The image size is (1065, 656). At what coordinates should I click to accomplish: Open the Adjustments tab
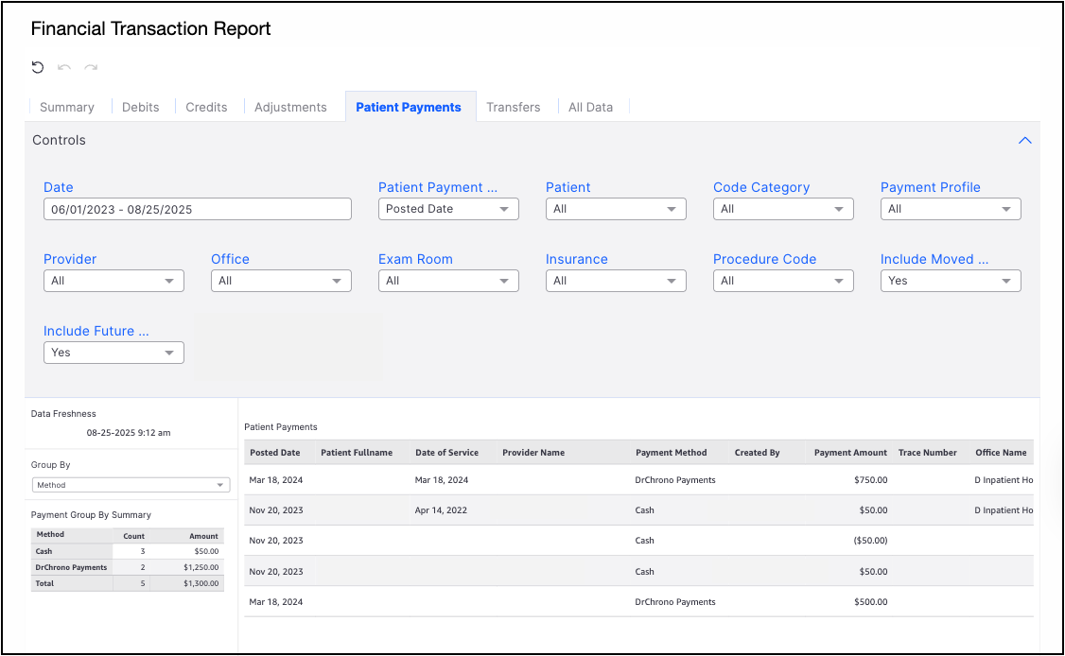290,107
